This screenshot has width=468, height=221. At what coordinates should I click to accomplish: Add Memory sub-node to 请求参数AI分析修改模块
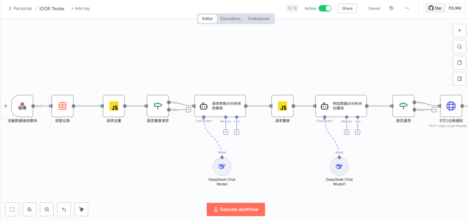point(225,132)
